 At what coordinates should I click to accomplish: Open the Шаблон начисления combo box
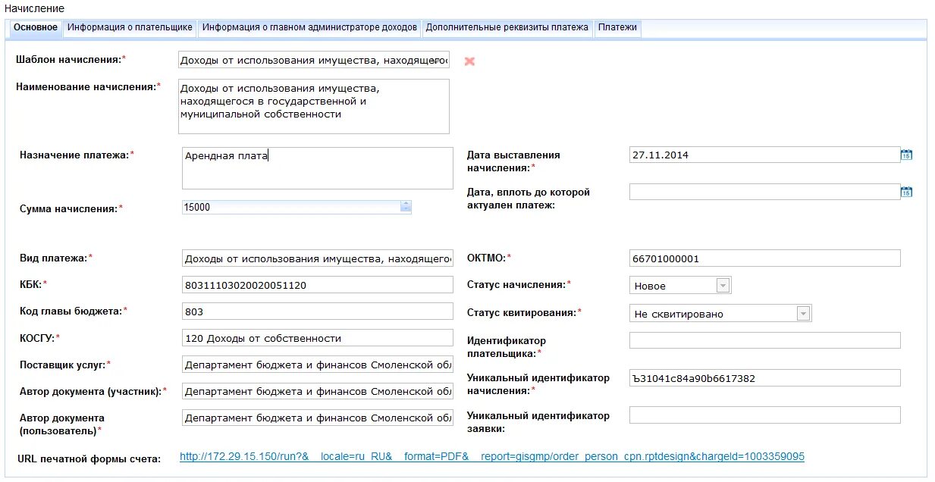pyautogui.click(x=314, y=61)
